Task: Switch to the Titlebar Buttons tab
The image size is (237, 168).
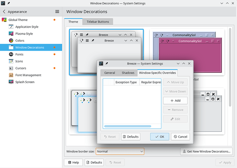Action: (x=98, y=22)
